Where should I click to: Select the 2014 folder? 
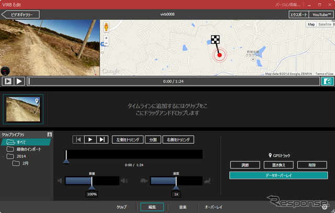click(16, 156)
